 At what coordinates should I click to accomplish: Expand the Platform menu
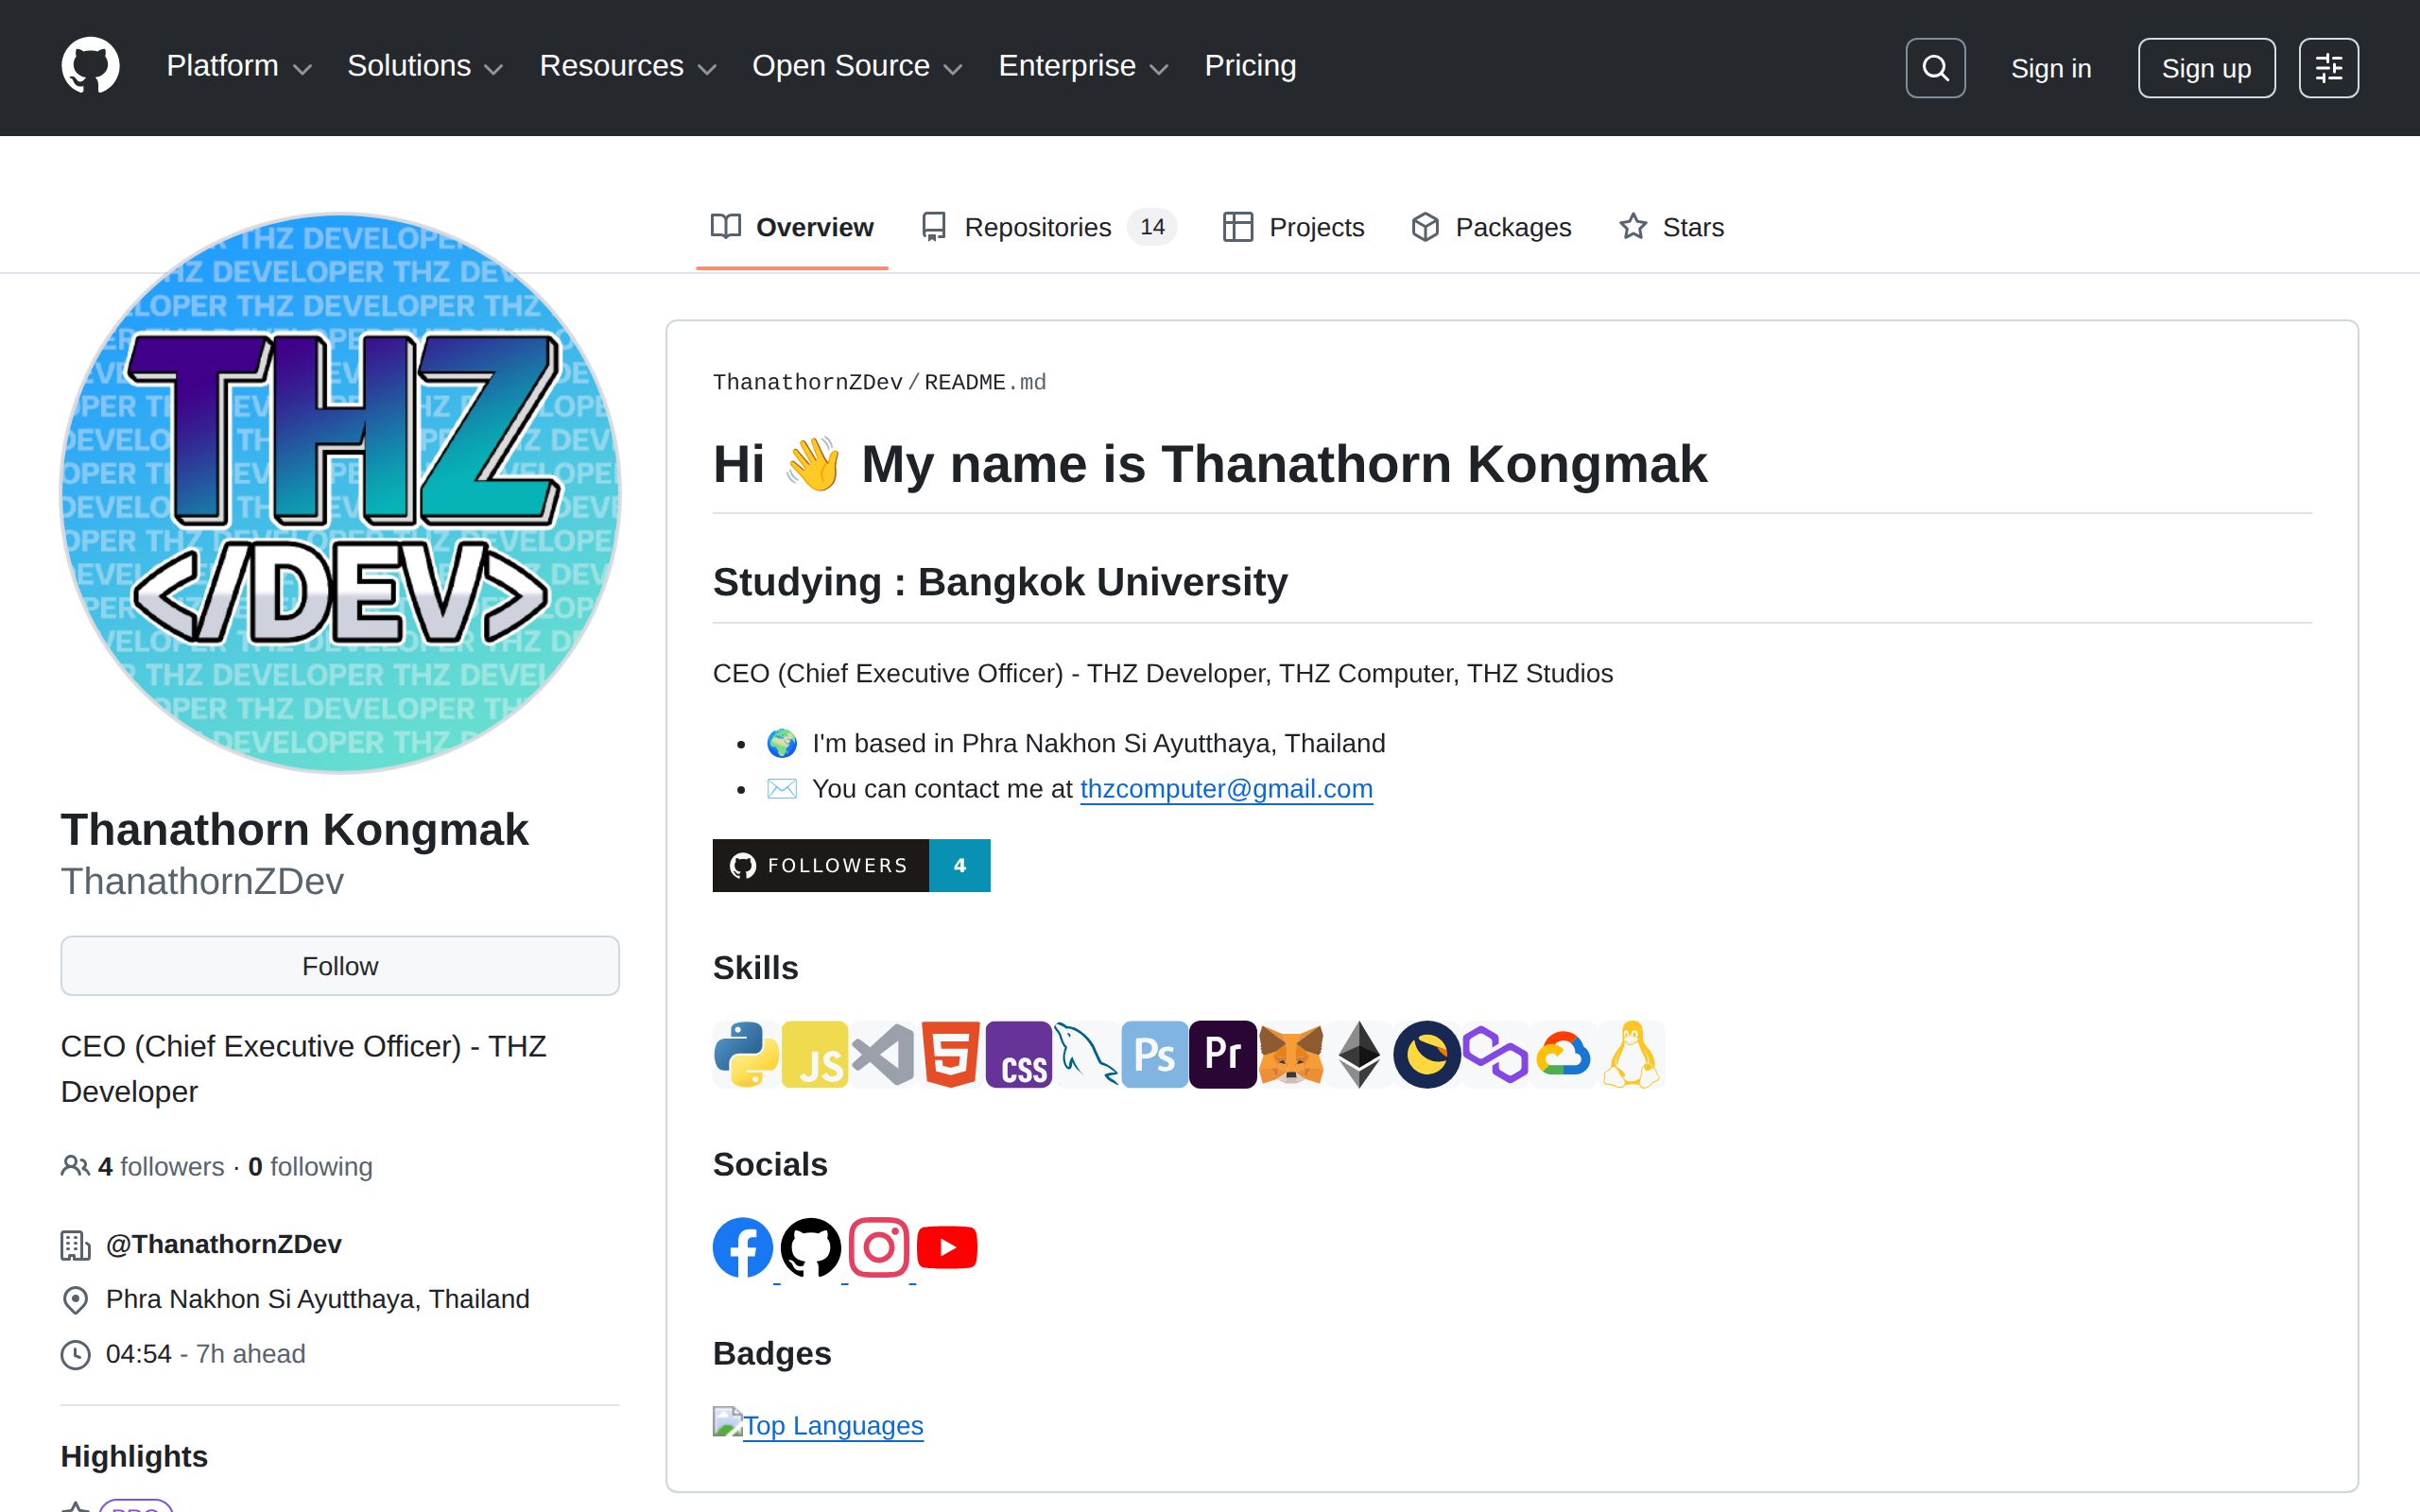pyautogui.click(x=239, y=66)
